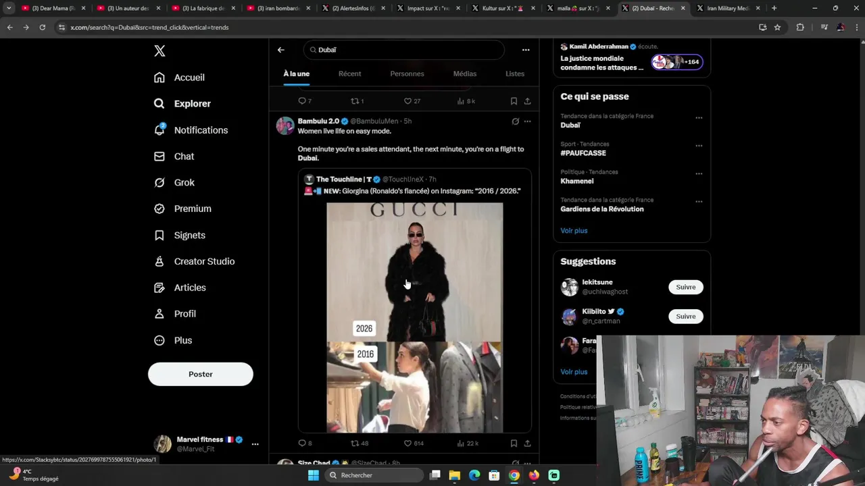Go back with search back arrow
865x486 pixels.
pos(281,50)
